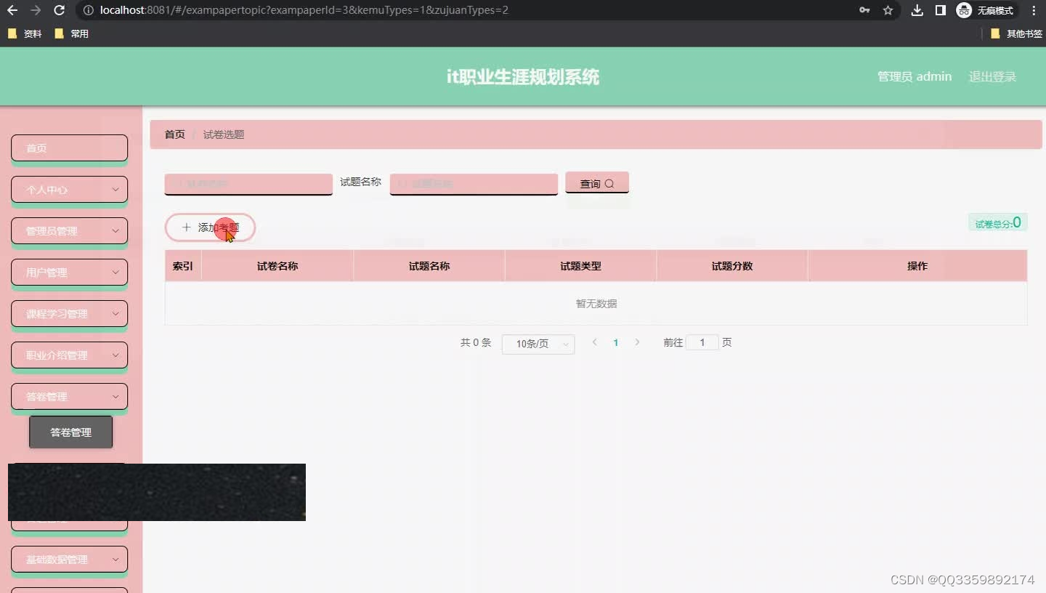Click the 试卷选题 breadcrumb text

pos(224,134)
